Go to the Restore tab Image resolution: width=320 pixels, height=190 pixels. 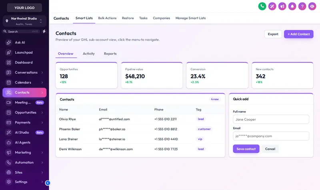point(128,18)
